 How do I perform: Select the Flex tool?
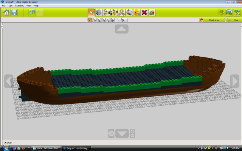(122, 12)
